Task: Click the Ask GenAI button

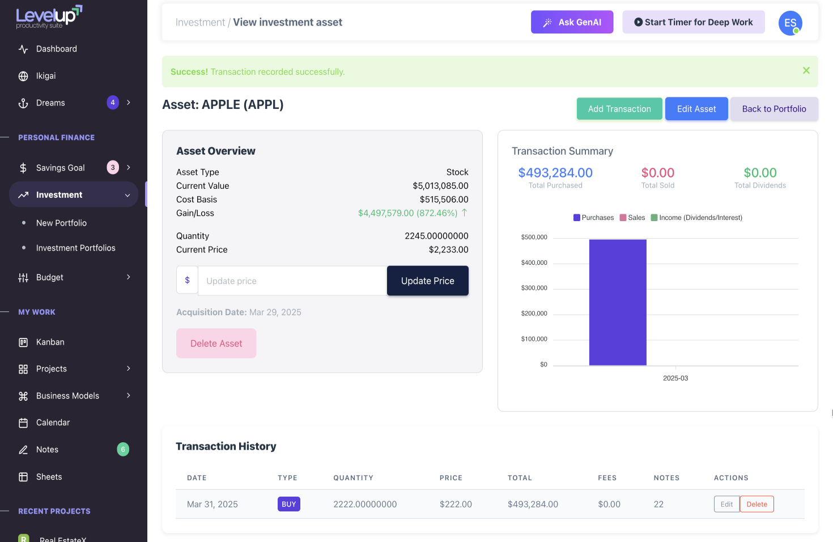Action: 572,22
